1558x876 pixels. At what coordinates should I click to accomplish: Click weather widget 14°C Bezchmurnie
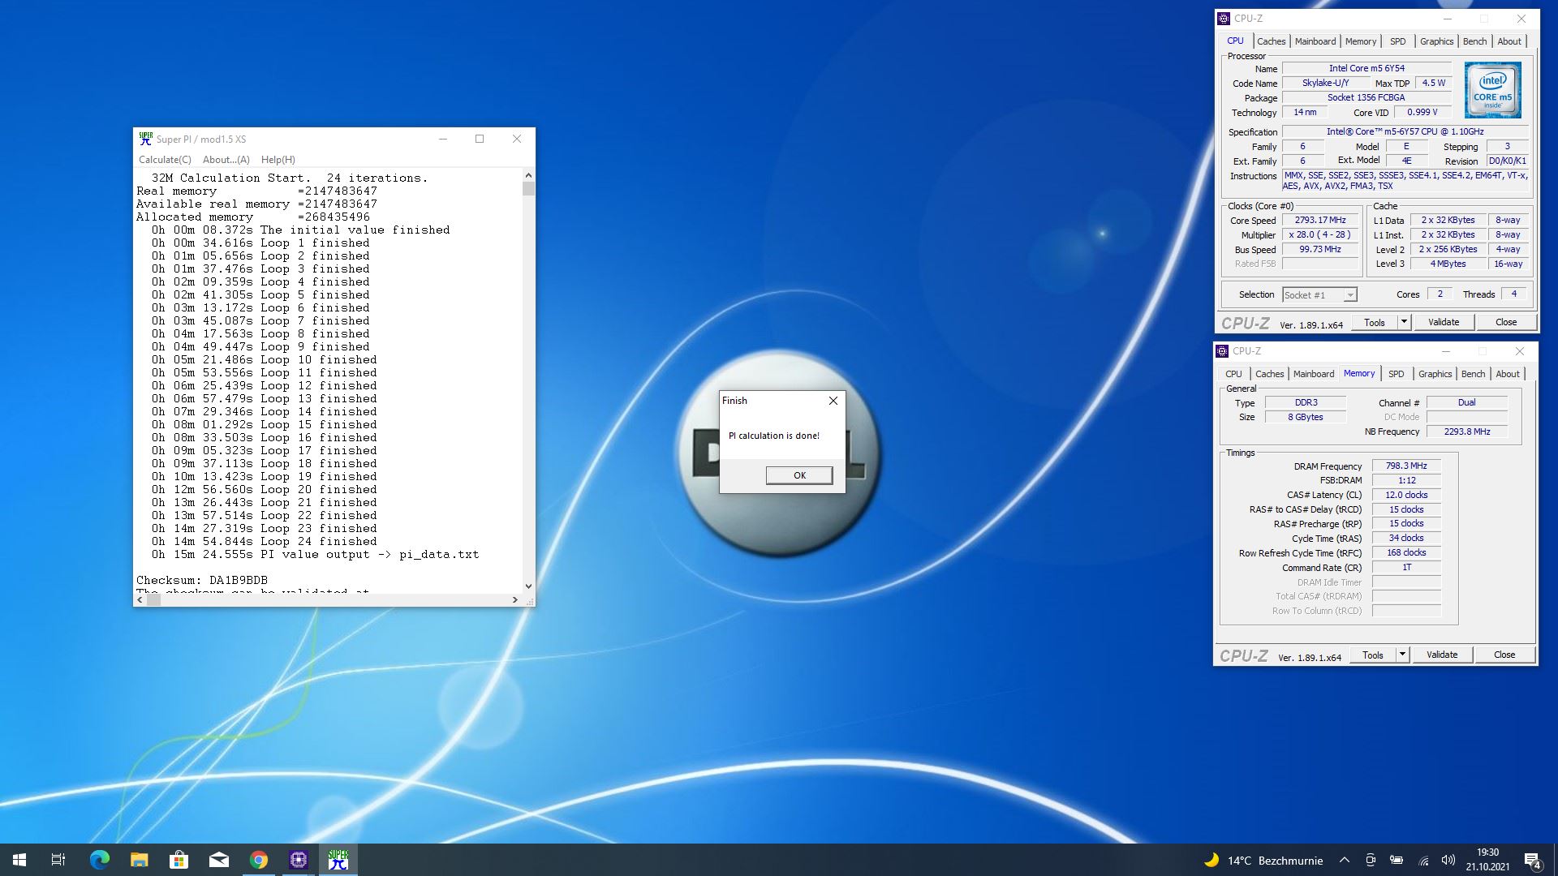[x=1263, y=861]
